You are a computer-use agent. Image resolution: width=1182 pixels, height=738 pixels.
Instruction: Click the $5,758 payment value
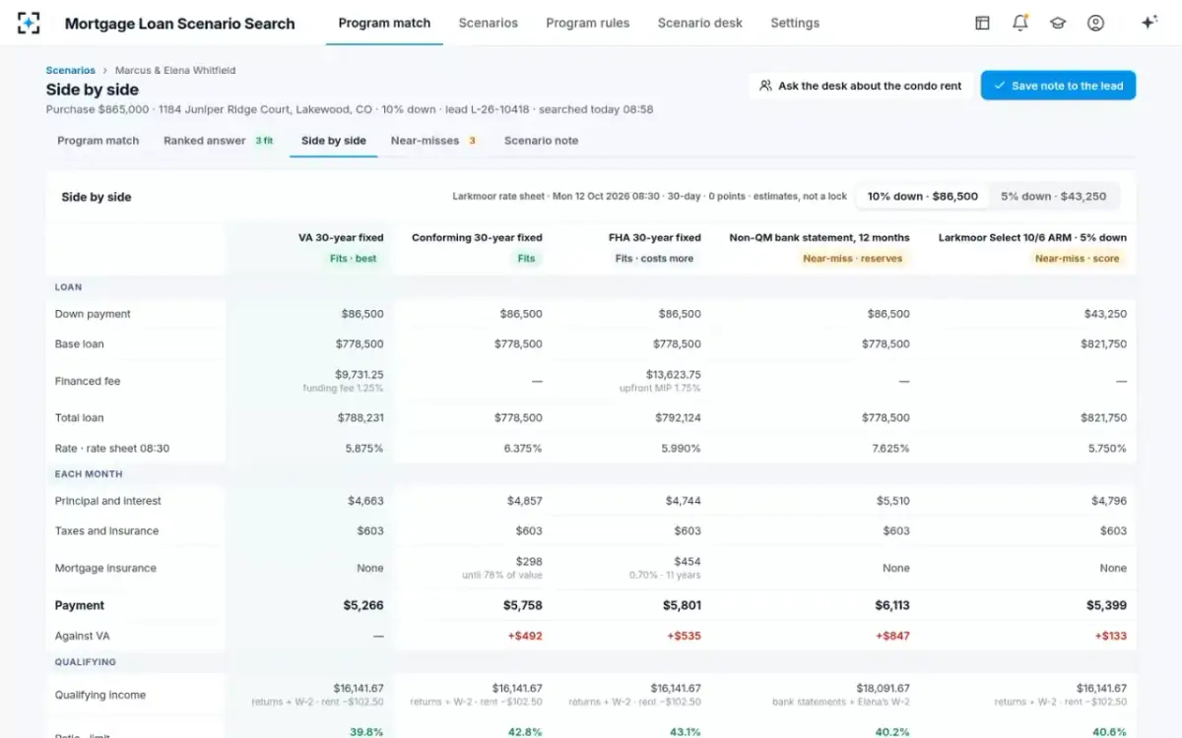[523, 606]
